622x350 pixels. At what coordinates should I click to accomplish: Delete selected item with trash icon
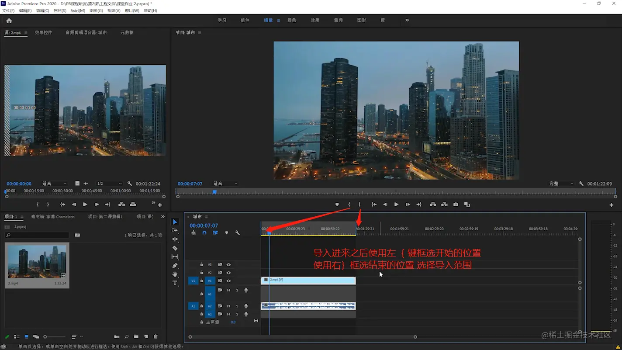(155, 337)
